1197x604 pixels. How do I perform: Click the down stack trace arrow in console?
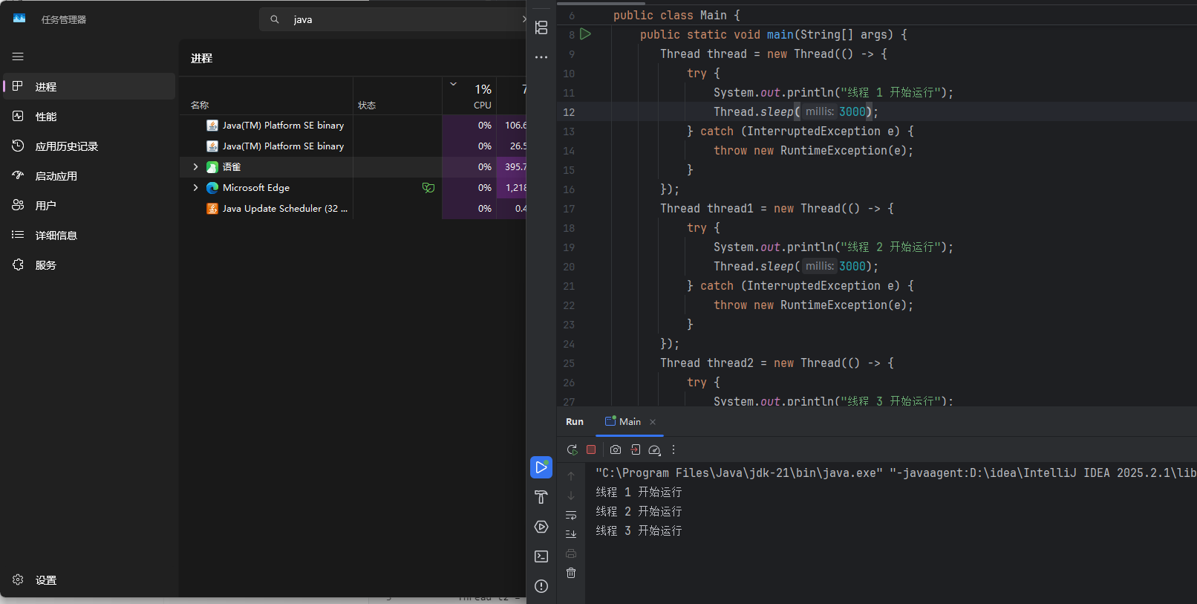pyautogui.click(x=571, y=496)
